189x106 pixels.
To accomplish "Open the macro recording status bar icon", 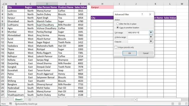I will tap(11, 104).
